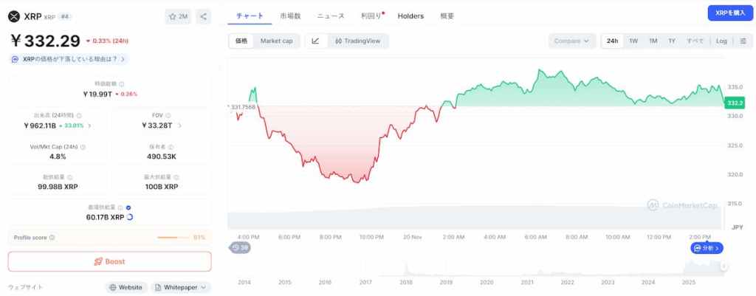The width and height of the screenshot is (756, 296).
Task: Click the XRP coin logo
Action: [x=14, y=16]
